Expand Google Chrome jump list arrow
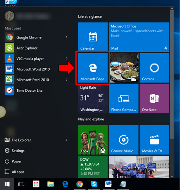This screenshot has height=190, width=180. click(67, 37)
